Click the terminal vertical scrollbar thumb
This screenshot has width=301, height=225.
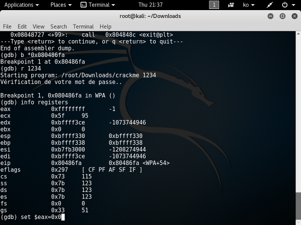(x=299, y=206)
